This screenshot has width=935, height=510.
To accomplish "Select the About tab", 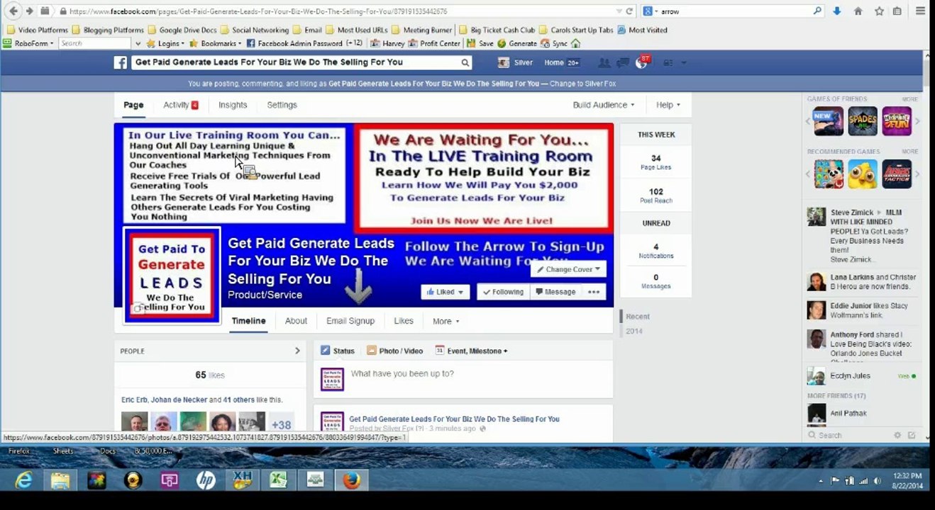I will (296, 321).
